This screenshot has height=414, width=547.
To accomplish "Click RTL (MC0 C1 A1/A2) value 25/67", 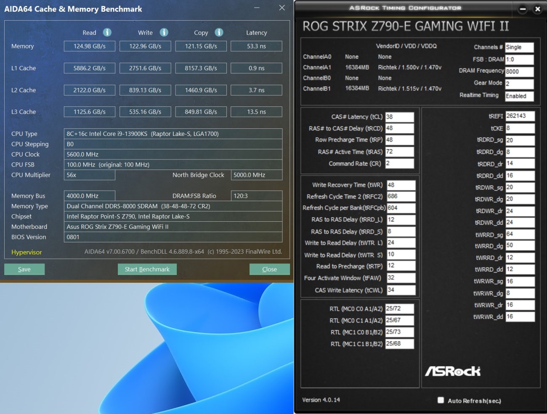I will 399,320.
